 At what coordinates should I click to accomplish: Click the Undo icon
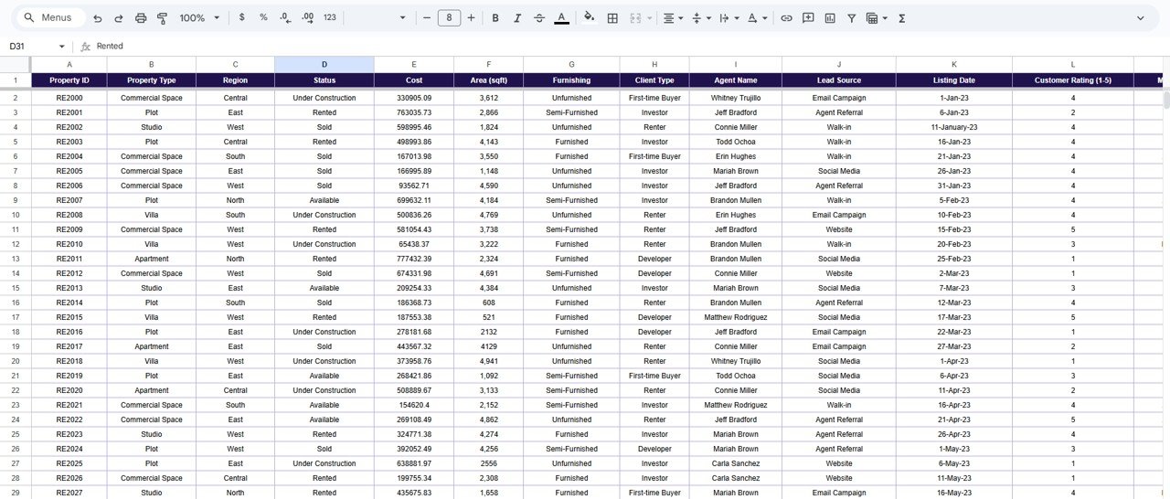[x=97, y=18]
